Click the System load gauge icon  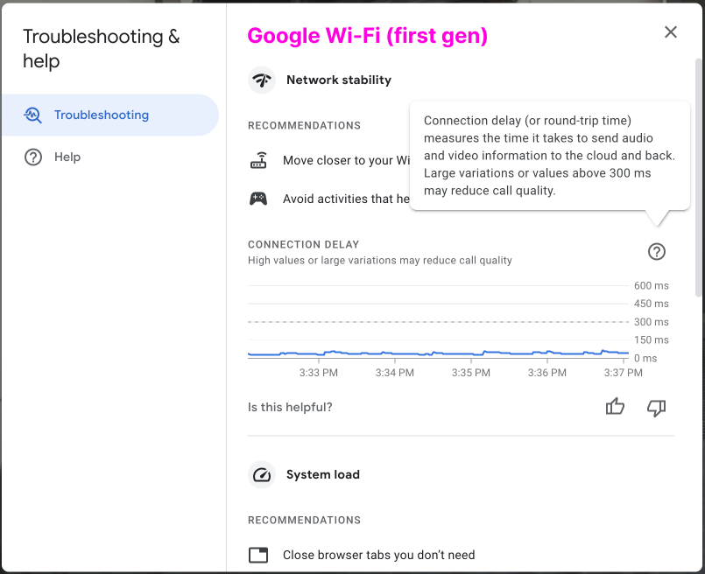262,474
